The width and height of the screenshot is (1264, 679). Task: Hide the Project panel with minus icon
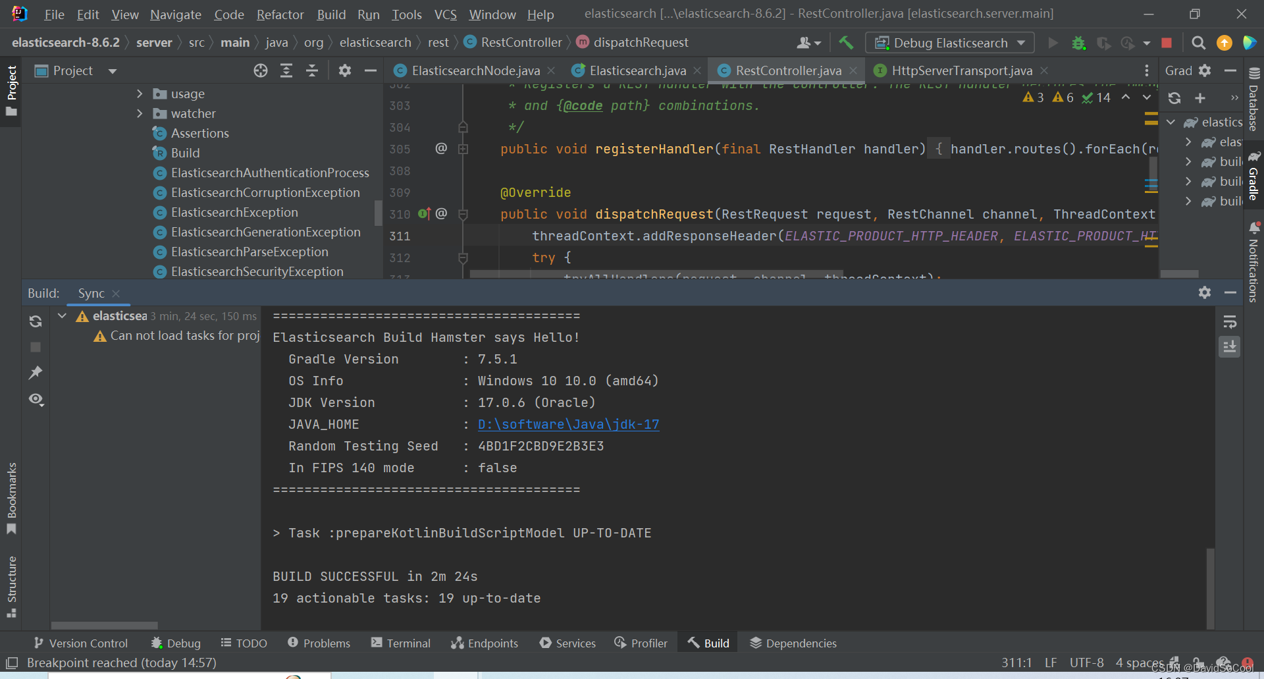(x=371, y=70)
